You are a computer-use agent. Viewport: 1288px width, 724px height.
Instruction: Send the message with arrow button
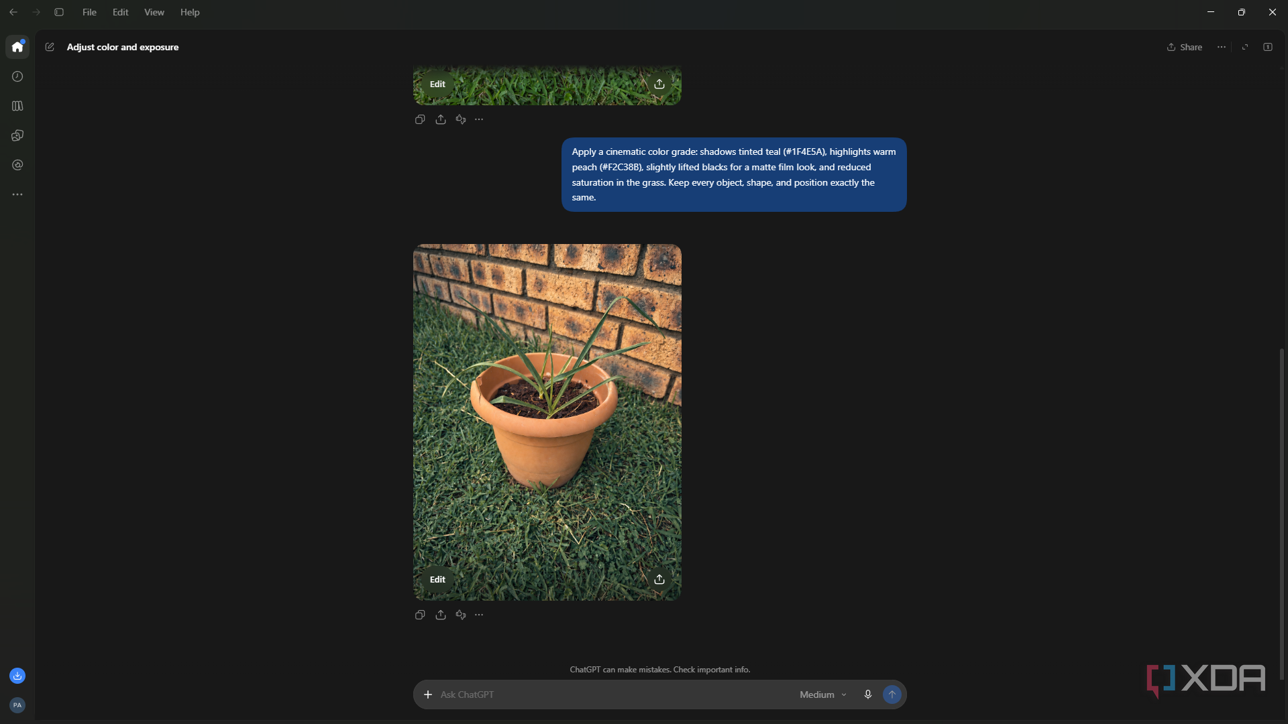tap(892, 695)
